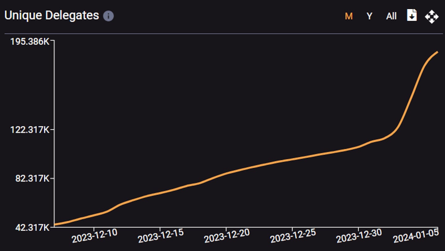Switch chart range to Y (year)
The image size is (445, 251).
coord(369,16)
